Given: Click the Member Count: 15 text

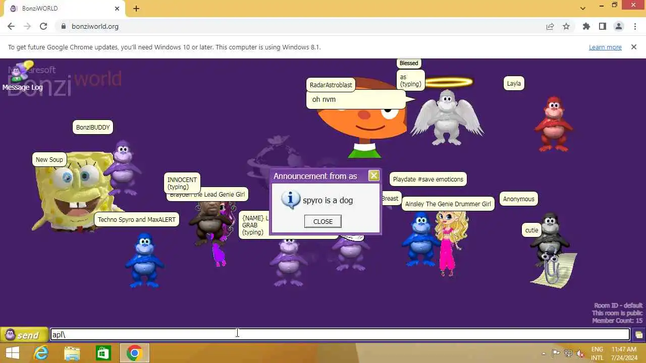Looking at the screenshot, I should click(x=617, y=321).
